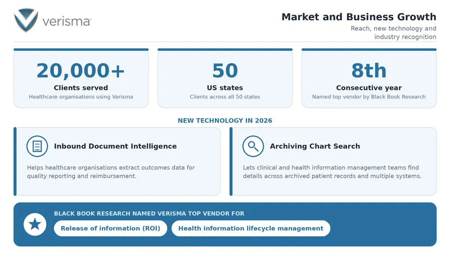The height and width of the screenshot is (253, 450).
Task: Click the Verisma shield logo
Action: point(26,20)
